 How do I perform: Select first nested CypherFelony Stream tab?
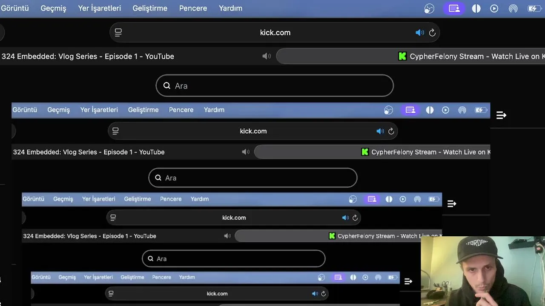(372, 152)
